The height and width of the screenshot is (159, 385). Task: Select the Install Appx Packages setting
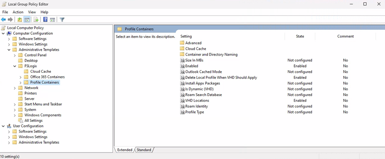203,83
